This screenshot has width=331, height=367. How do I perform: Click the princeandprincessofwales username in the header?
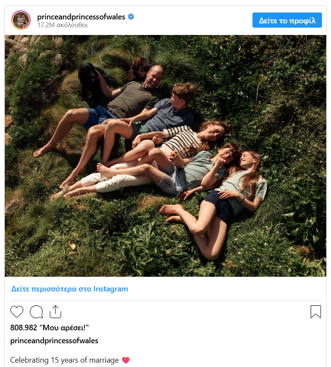pos(81,17)
